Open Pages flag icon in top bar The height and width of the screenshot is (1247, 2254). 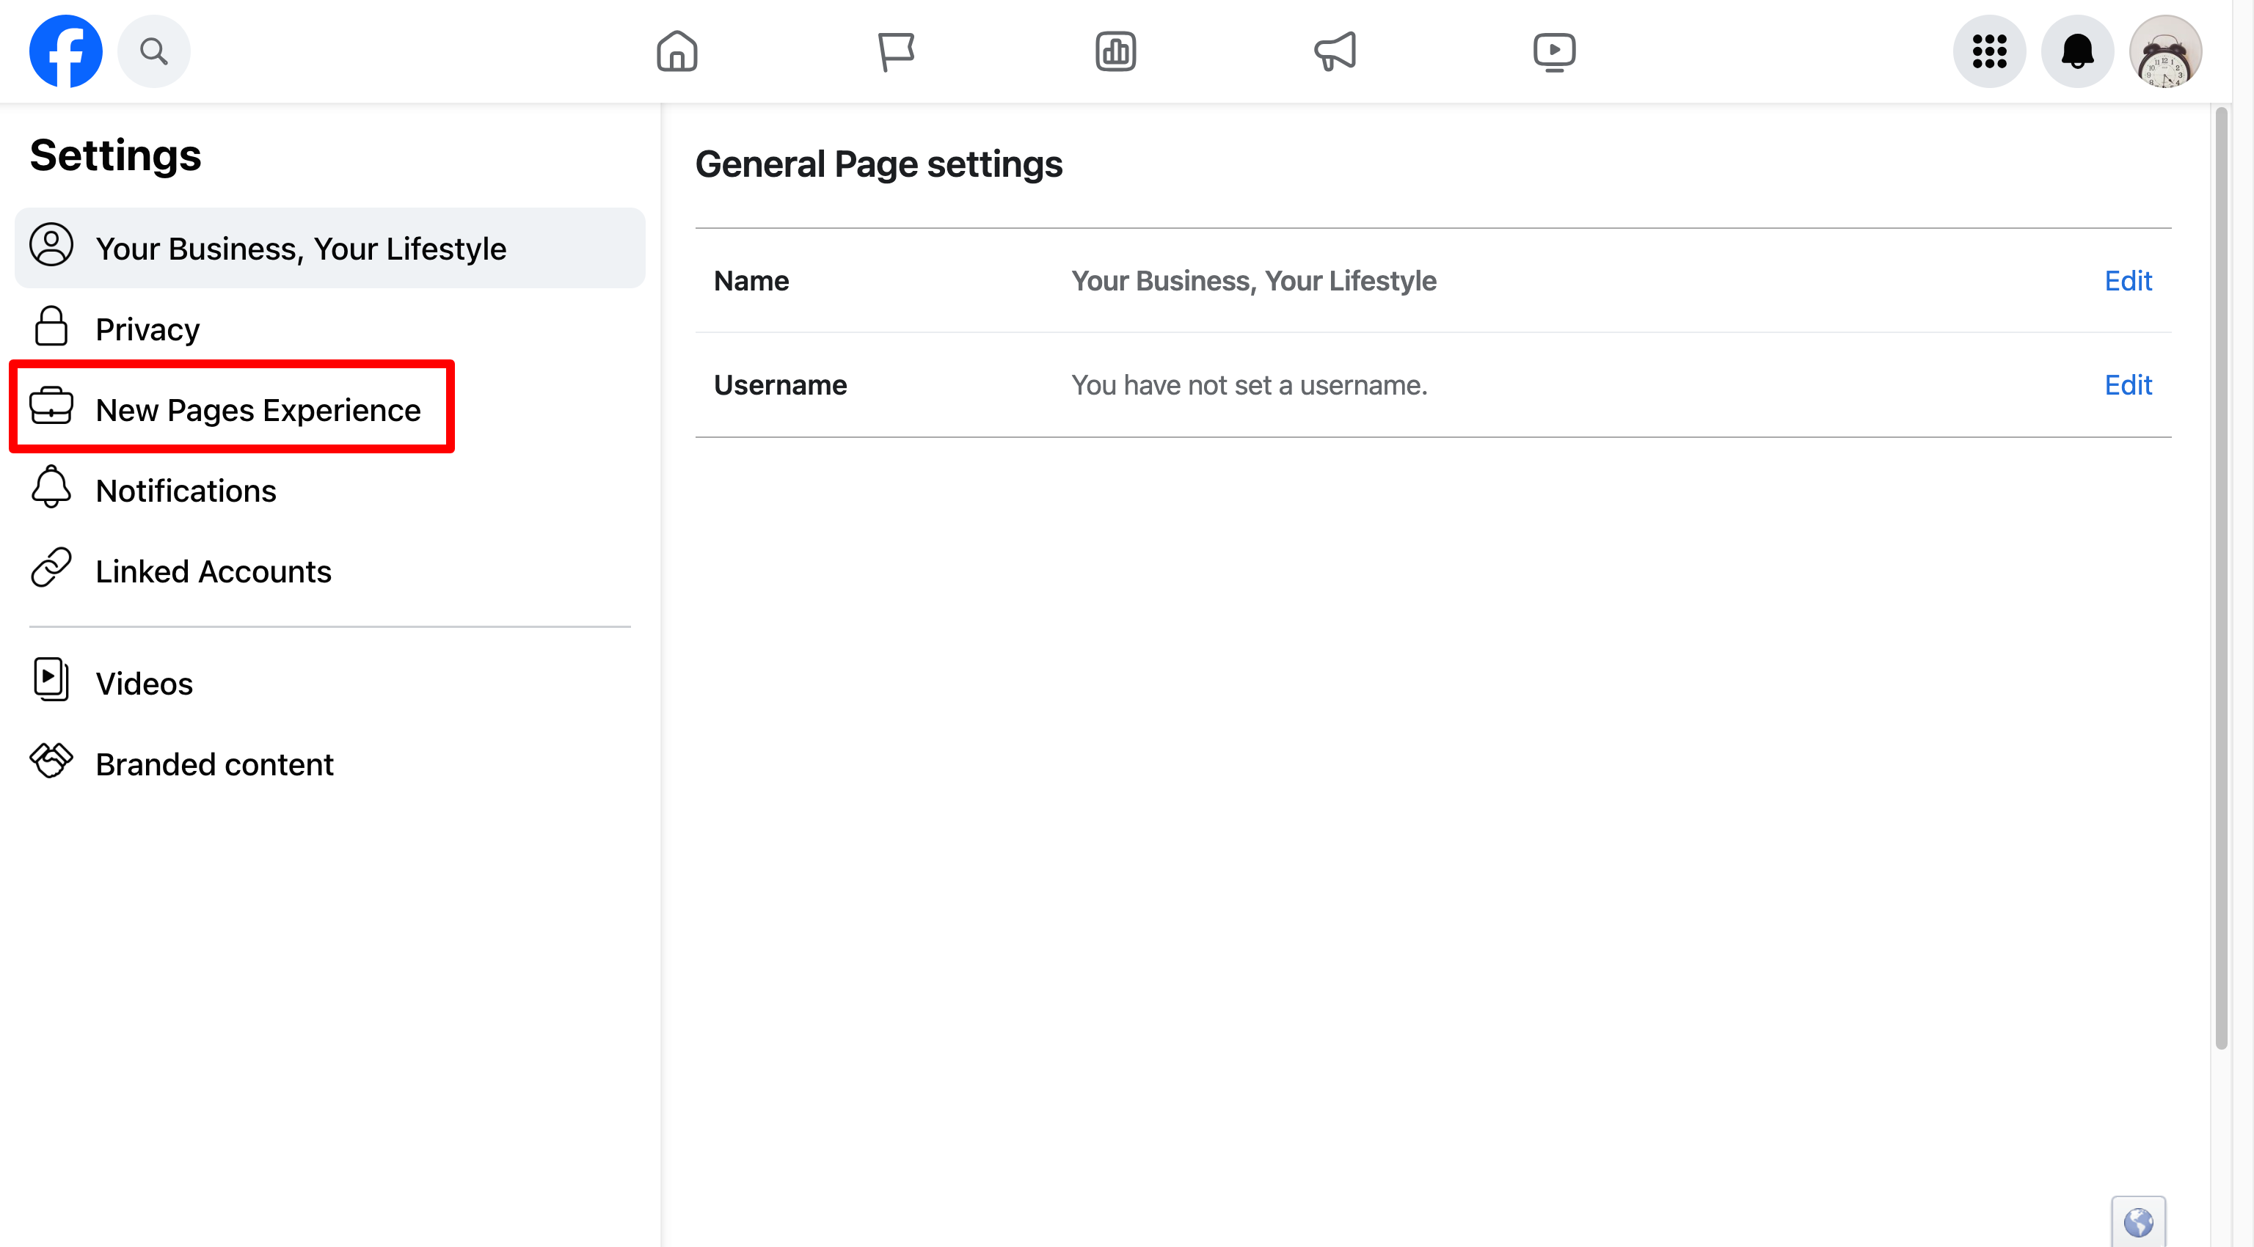point(896,51)
